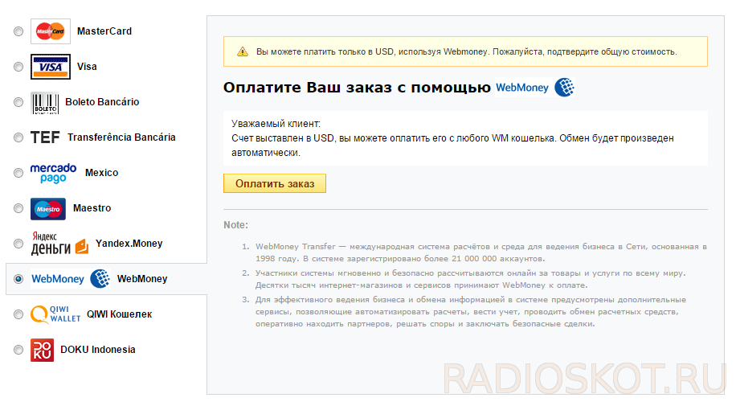This screenshot has width=736, height=402.
Task: Click the DOKU Indonesia label
Action: (x=98, y=350)
